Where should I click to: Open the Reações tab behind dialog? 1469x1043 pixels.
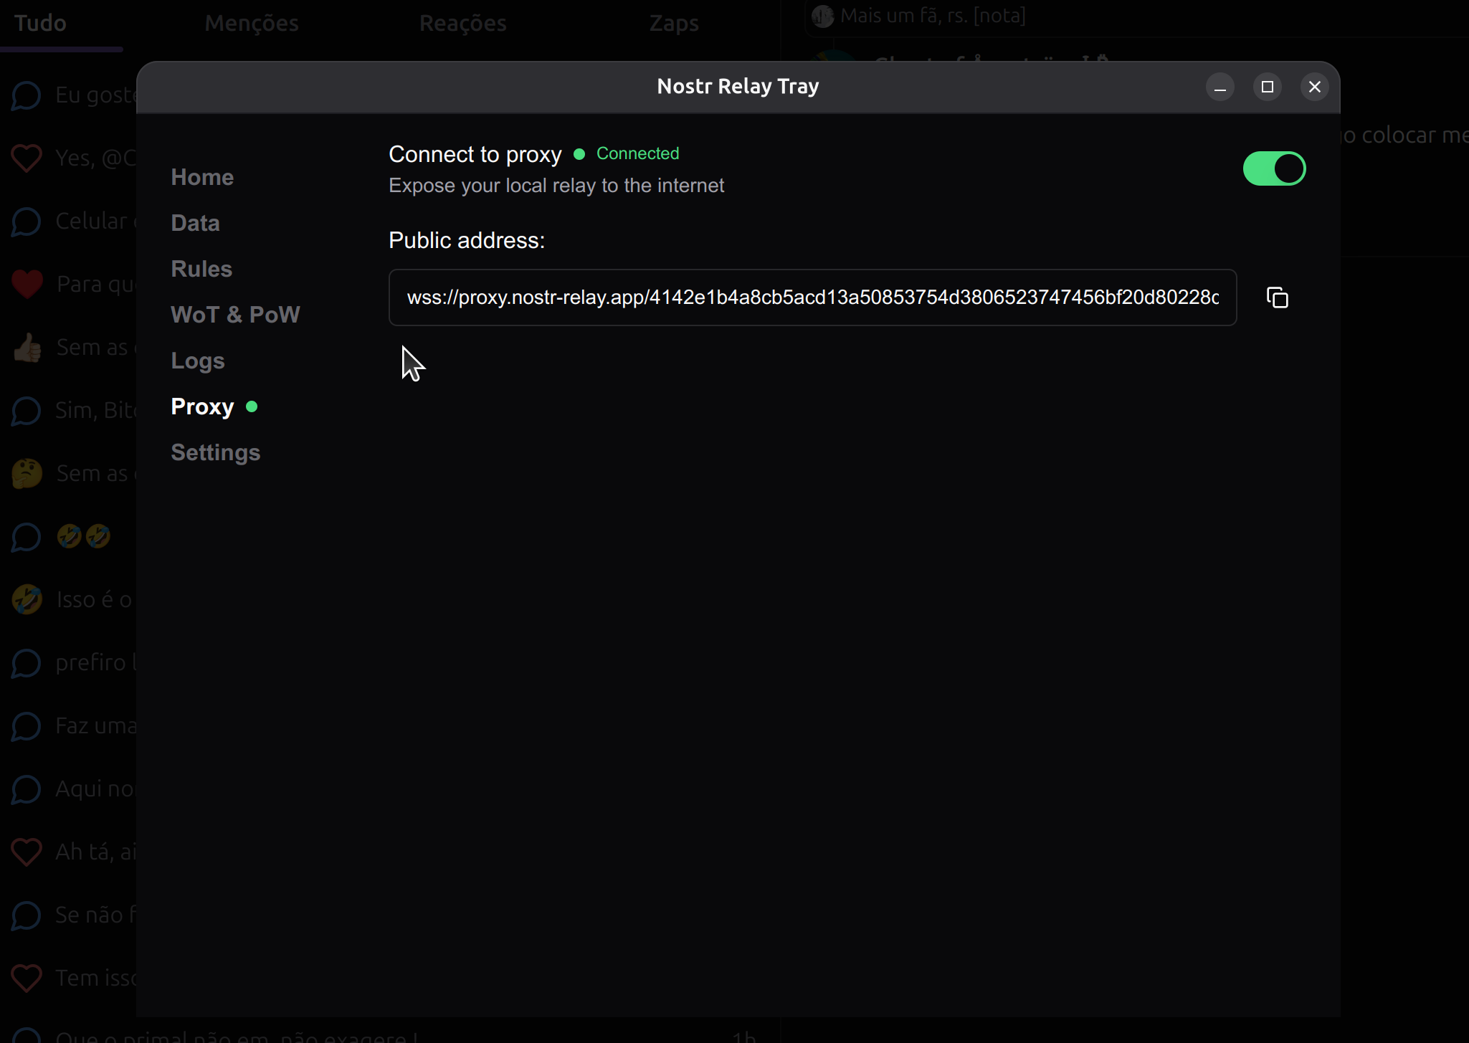(463, 23)
